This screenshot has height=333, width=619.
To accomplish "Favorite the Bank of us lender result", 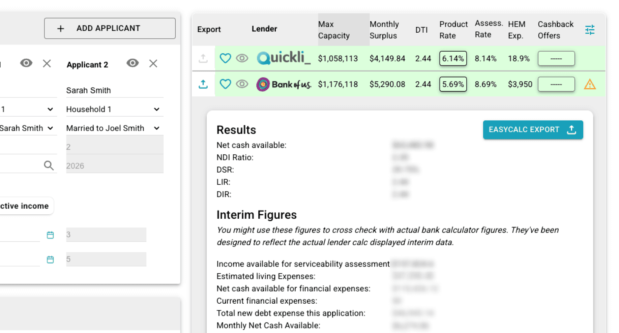I will click(x=225, y=84).
